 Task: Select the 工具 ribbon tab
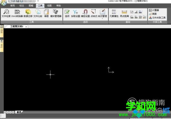point(40,6)
